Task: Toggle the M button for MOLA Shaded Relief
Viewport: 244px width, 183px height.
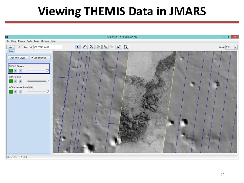Action: 15,92
